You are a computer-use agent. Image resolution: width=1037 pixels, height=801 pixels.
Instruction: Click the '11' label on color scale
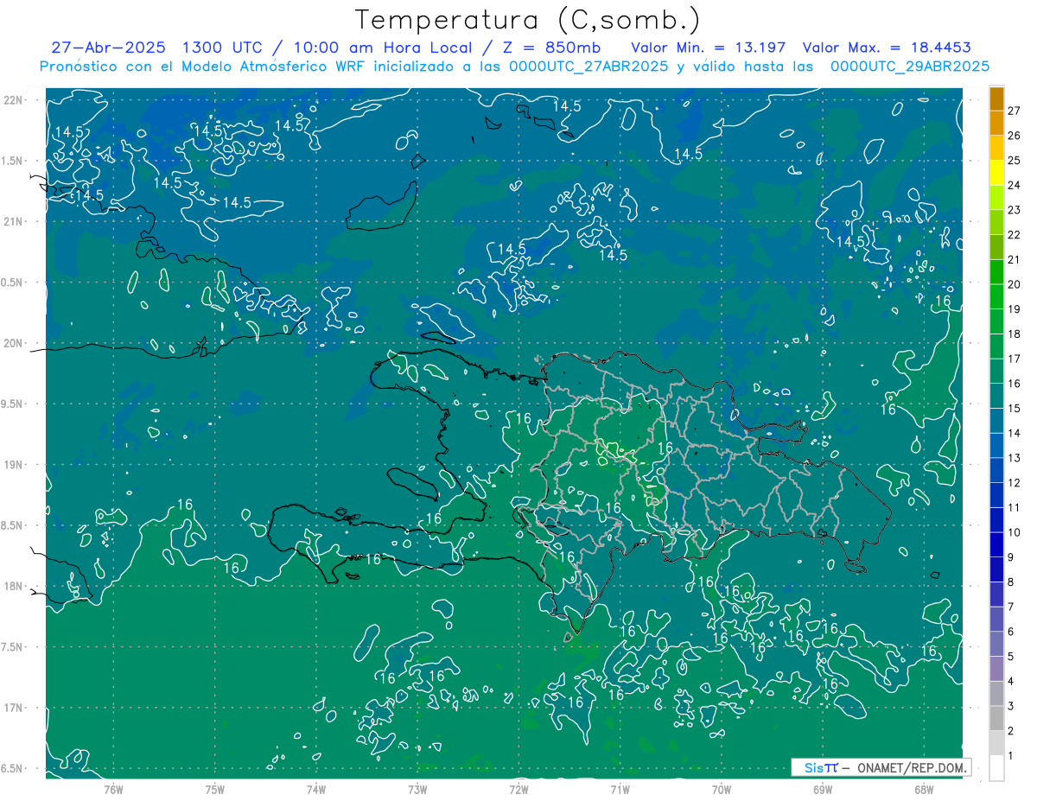click(x=1015, y=508)
